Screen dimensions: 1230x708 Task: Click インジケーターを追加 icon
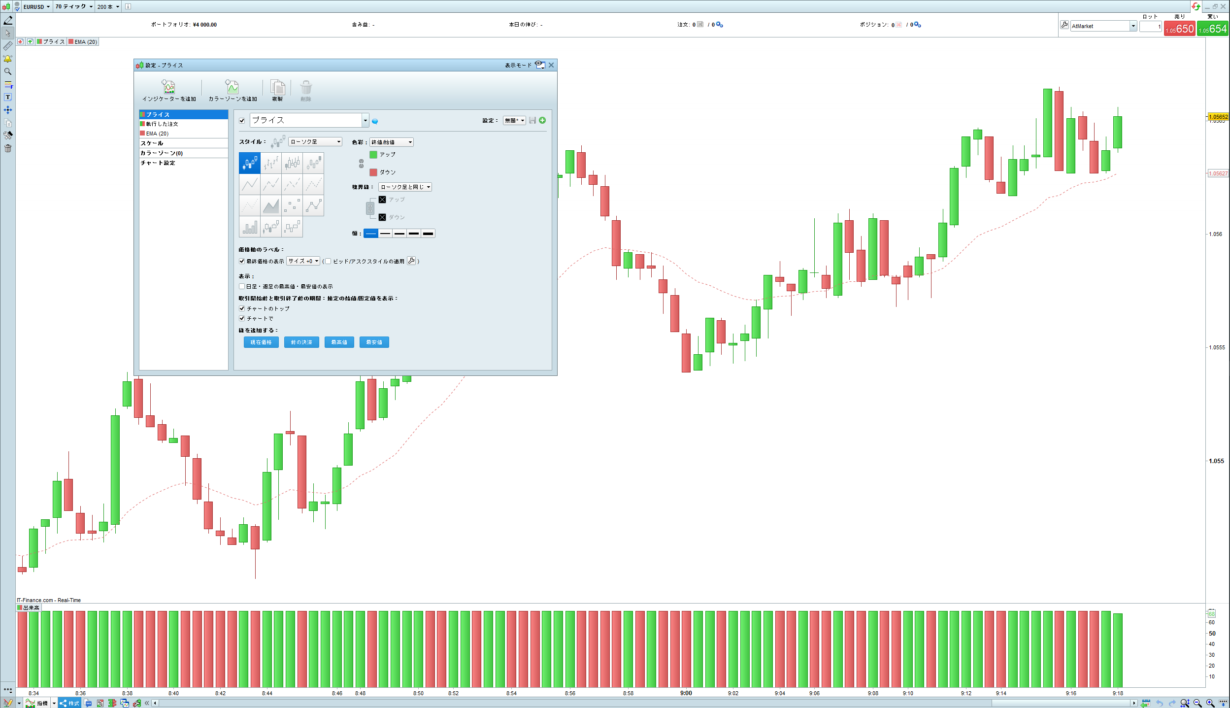(169, 87)
